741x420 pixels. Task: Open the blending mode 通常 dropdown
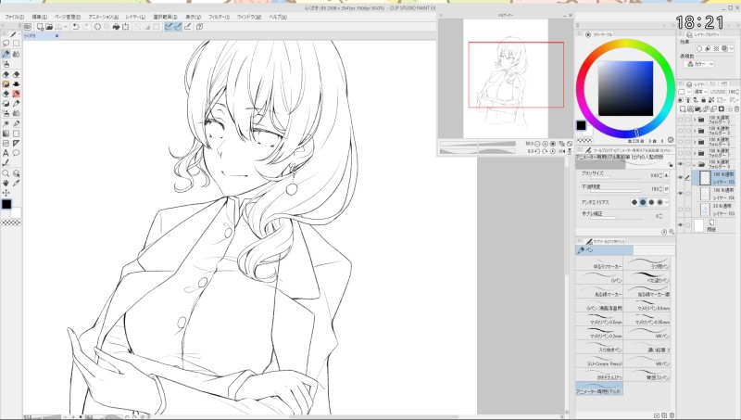(x=701, y=92)
